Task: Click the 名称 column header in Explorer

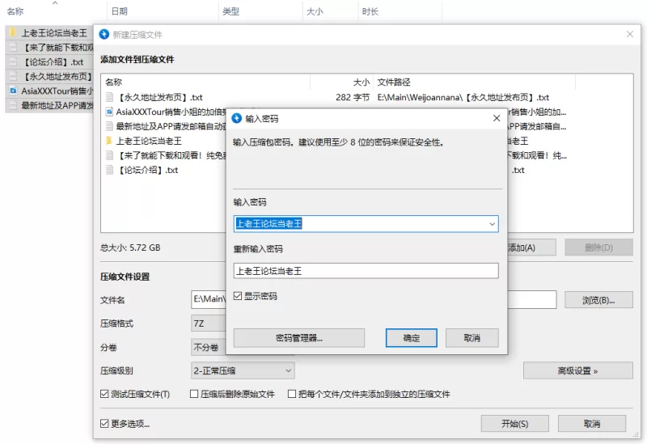Action: pyautogui.click(x=54, y=11)
